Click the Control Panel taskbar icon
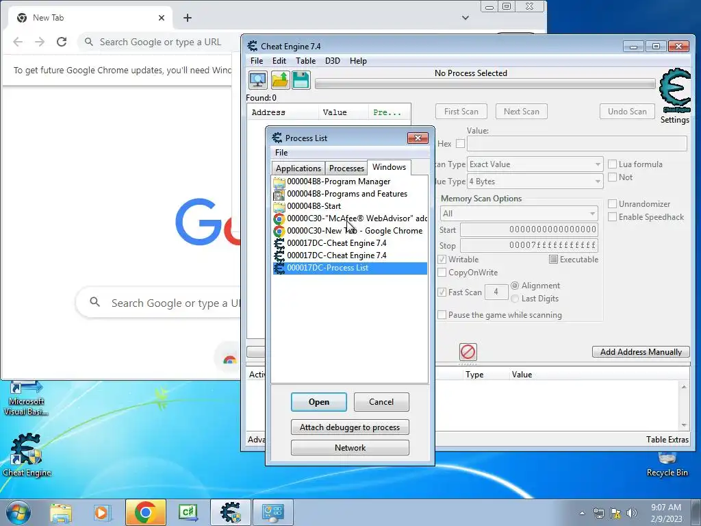This screenshot has height=526, width=701. (x=273, y=512)
